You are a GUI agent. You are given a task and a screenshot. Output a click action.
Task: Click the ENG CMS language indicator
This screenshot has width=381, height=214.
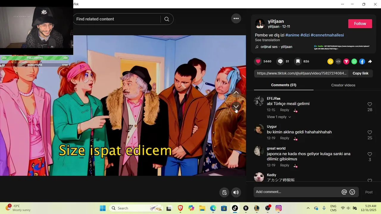333,208
